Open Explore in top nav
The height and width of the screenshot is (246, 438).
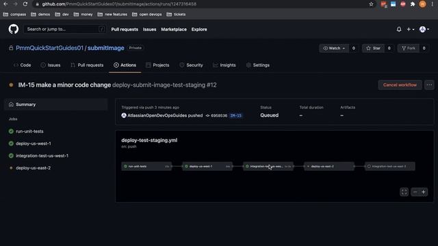pyautogui.click(x=199, y=29)
